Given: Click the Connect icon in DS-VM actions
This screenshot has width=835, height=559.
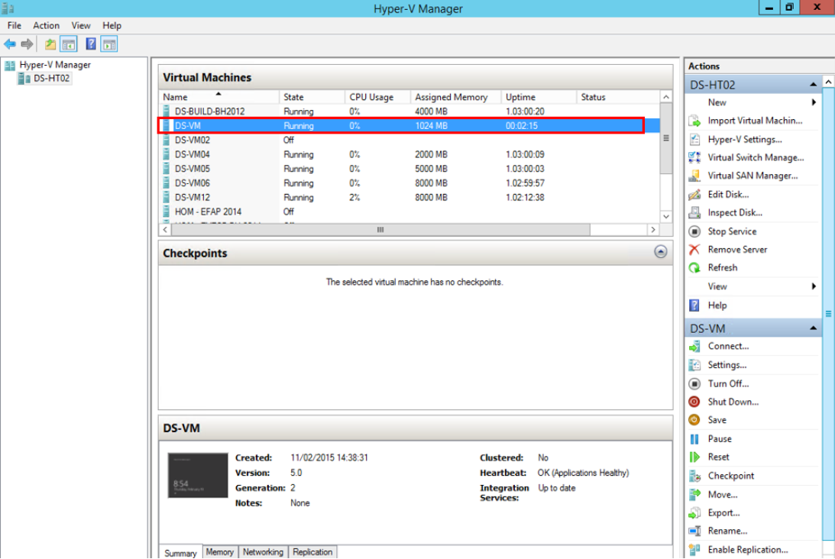Looking at the screenshot, I should click(694, 347).
